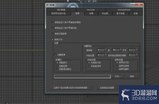Click the spinner beside the 步长 field
The image size is (159, 104).
pyautogui.click(x=137, y=50)
